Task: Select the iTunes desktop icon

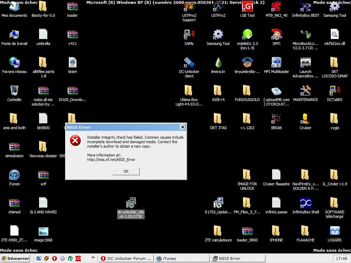Action: (14, 175)
